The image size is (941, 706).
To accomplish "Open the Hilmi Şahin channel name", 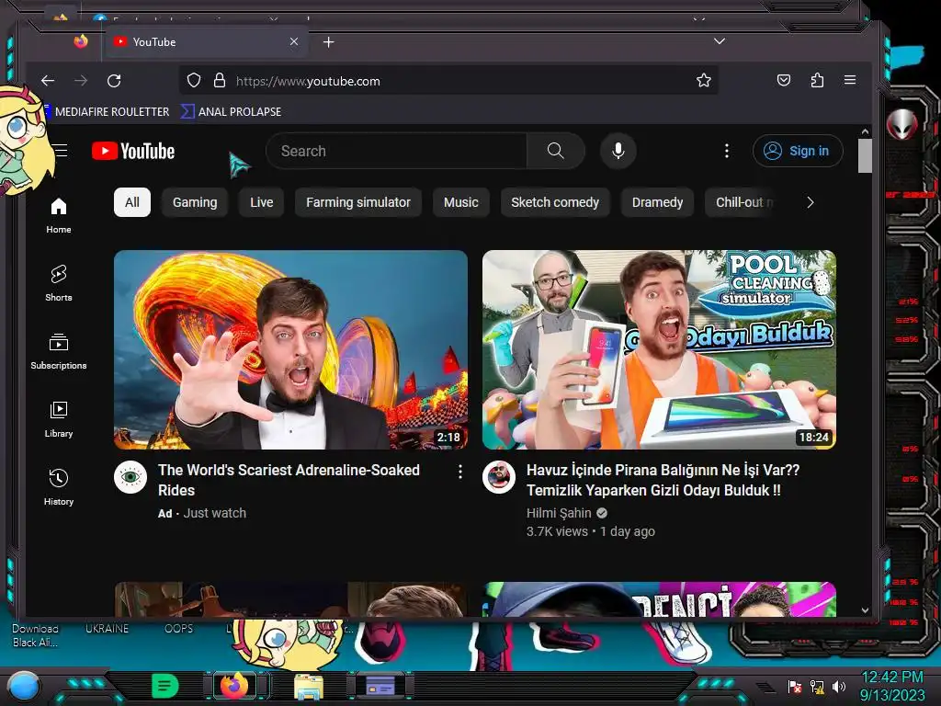I will [x=559, y=513].
